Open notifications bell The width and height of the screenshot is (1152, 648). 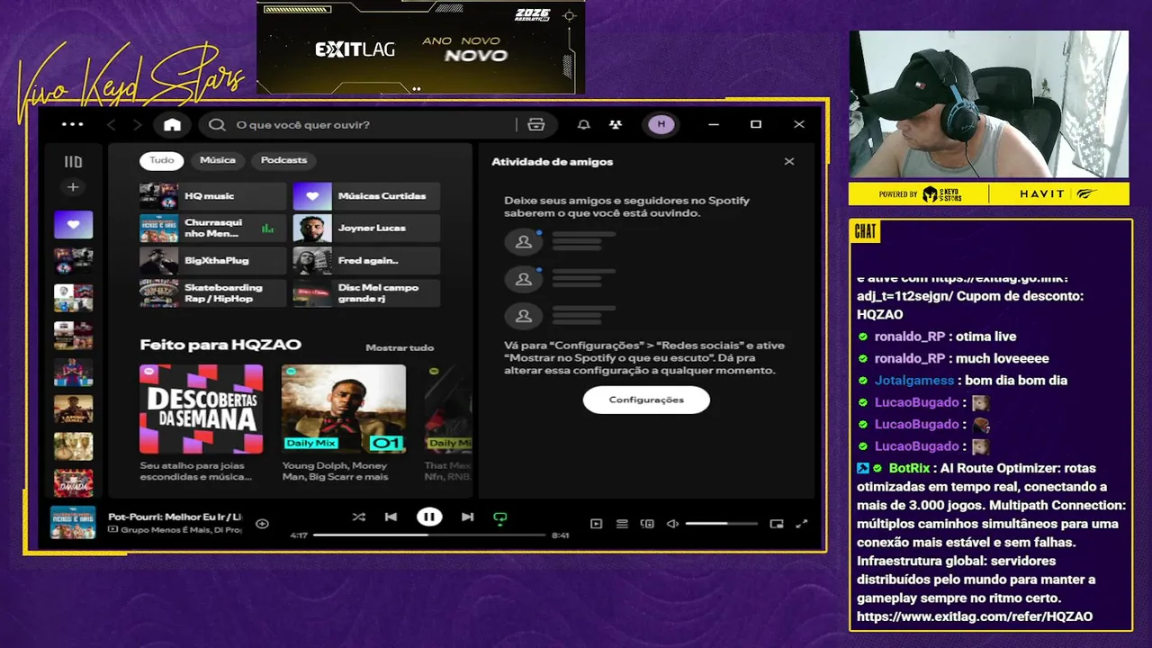click(x=584, y=125)
